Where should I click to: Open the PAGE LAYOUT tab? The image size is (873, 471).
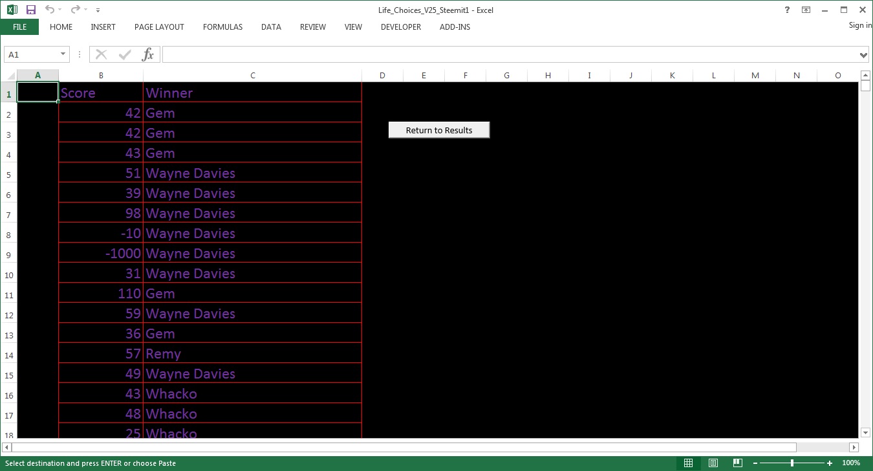159,27
